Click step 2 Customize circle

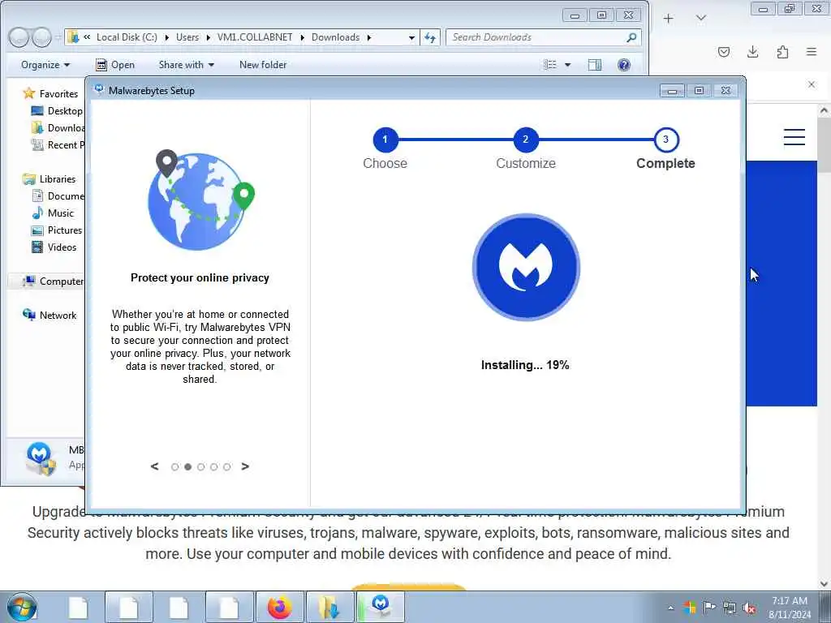pyautogui.click(x=526, y=140)
